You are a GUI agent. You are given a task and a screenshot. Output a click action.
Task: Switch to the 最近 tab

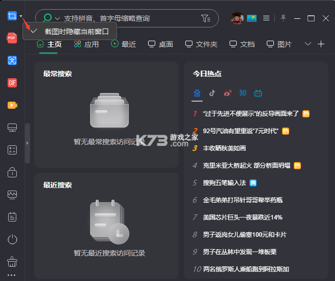click(124, 44)
